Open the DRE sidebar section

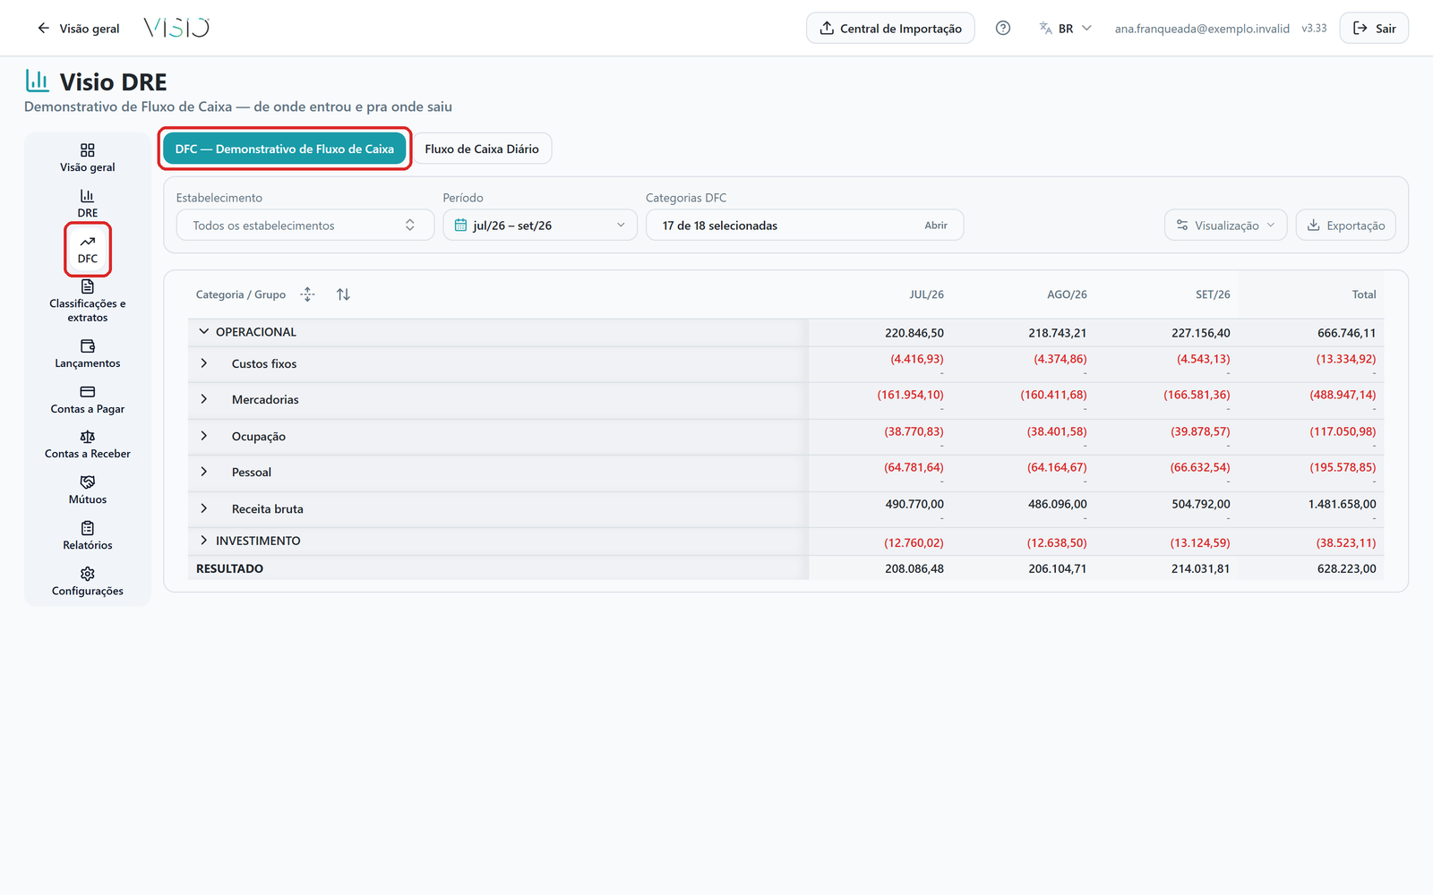coord(87,203)
